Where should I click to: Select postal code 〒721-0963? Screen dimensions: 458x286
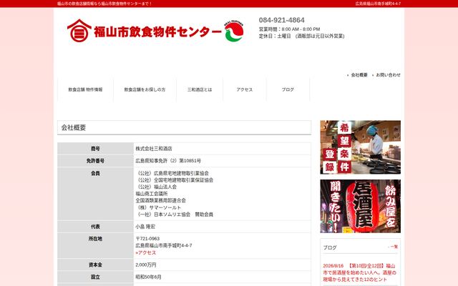pos(147,239)
